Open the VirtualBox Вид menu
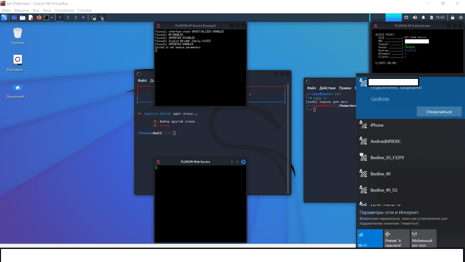 36,10
